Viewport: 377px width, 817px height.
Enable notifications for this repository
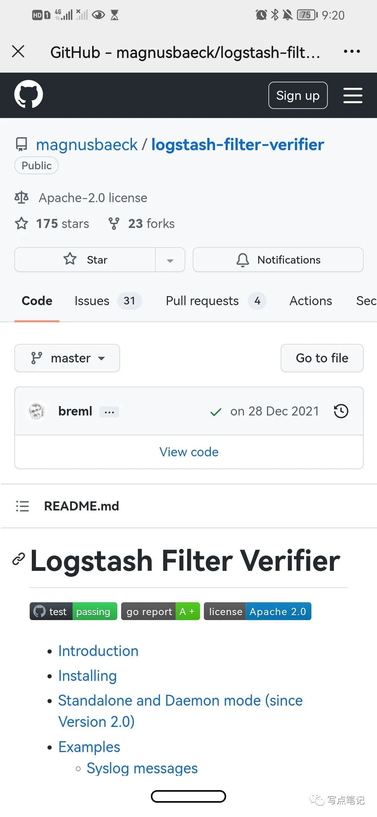278,259
